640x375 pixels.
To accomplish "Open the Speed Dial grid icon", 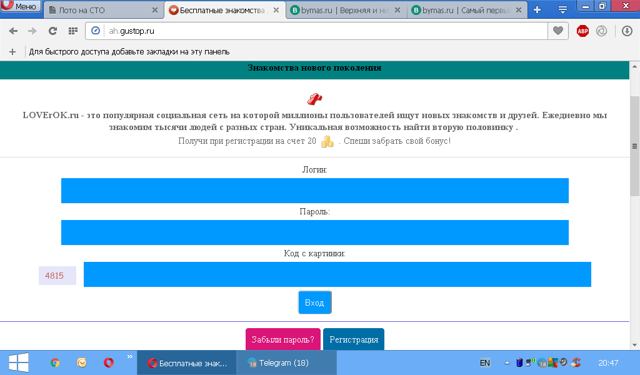I will point(72,31).
